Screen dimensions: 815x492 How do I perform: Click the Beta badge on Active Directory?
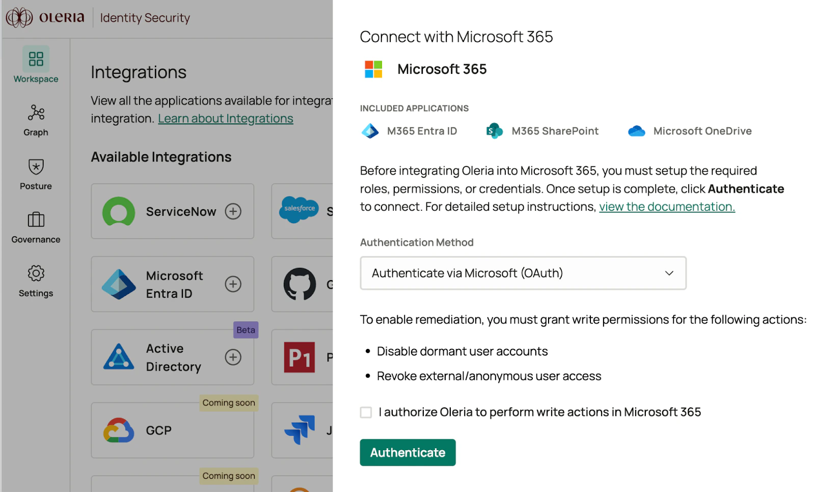(246, 330)
